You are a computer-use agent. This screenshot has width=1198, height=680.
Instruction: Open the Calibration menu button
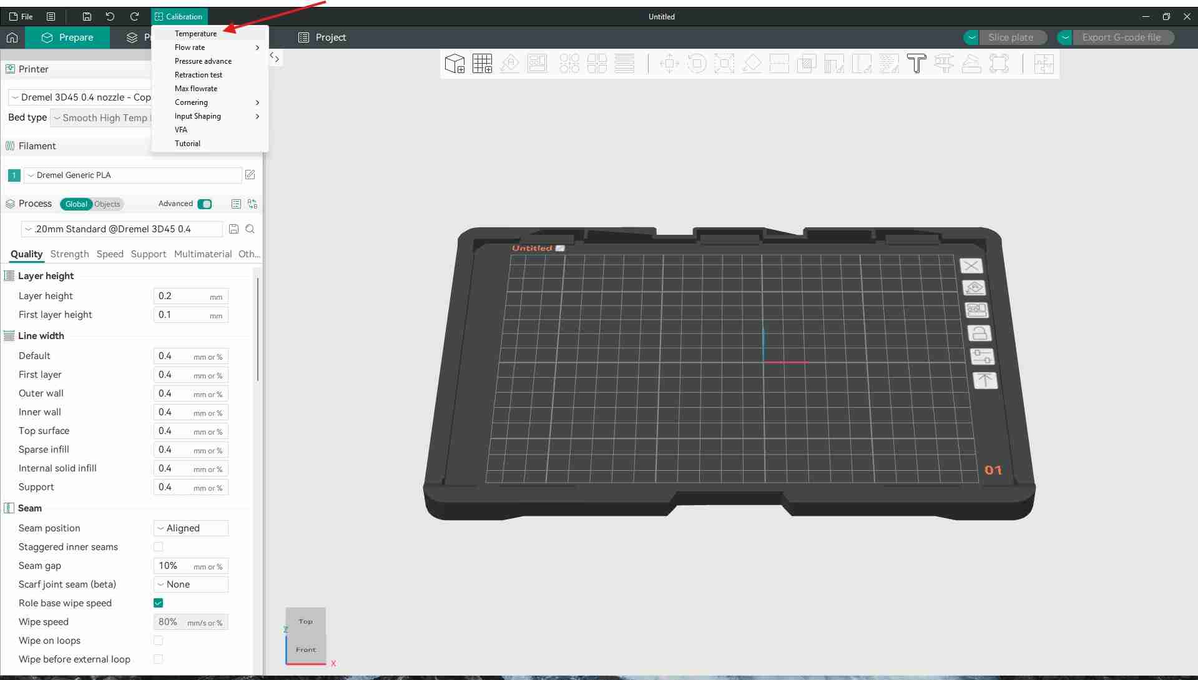(x=179, y=17)
